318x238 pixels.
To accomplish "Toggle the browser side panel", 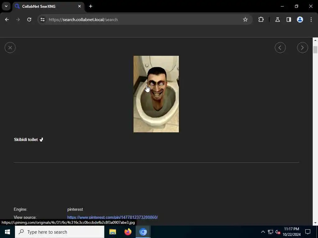I will pyautogui.click(x=288, y=20).
